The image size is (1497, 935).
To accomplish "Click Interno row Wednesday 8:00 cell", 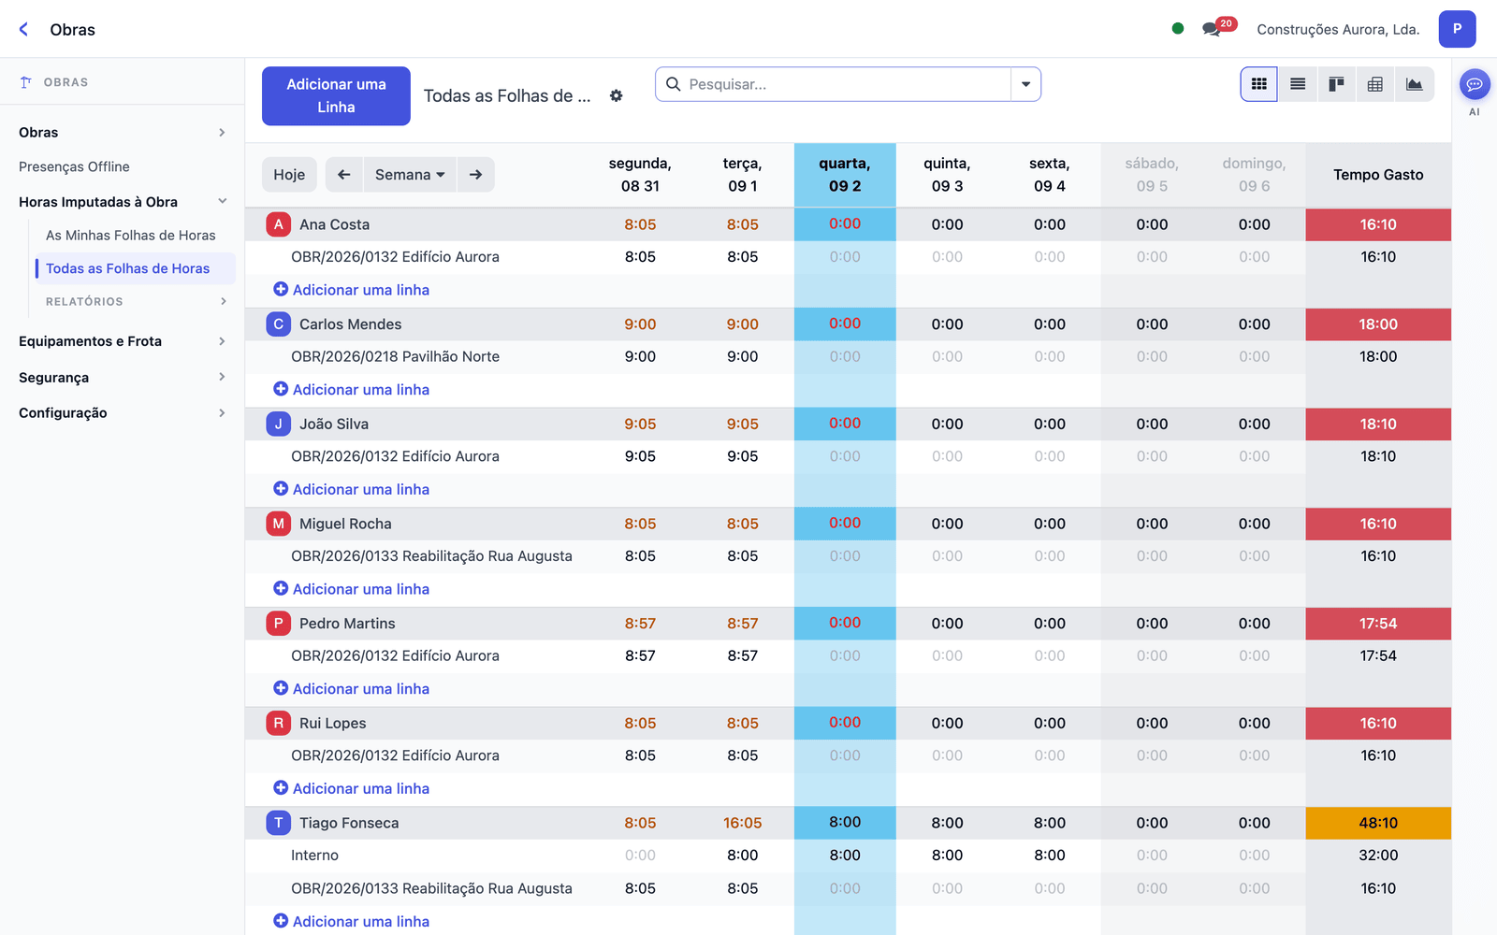I will pos(845,856).
